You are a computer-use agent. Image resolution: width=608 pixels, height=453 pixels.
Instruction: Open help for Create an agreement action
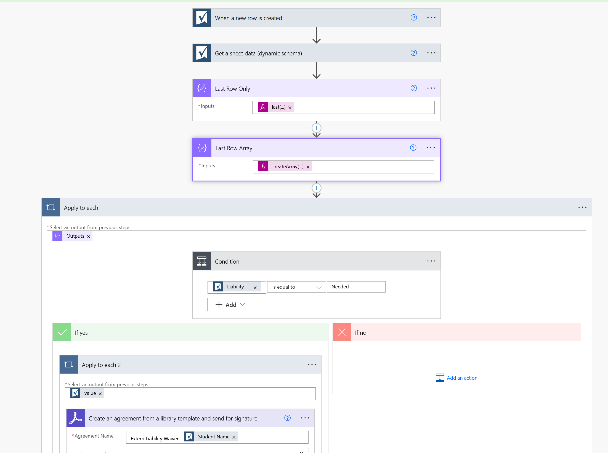point(287,418)
